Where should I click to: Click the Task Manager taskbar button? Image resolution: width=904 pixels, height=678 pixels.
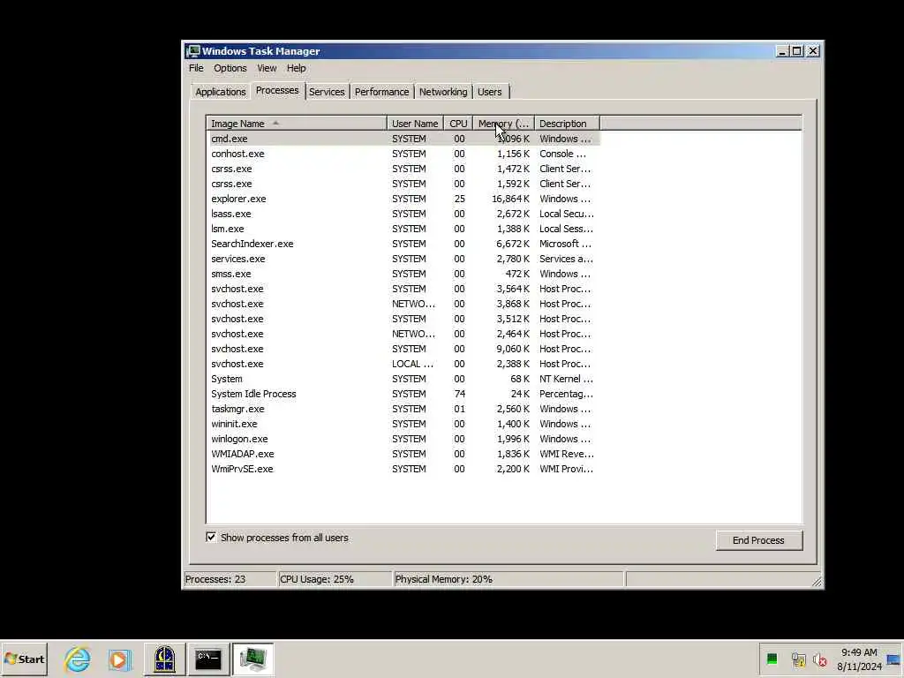(x=252, y=659)
